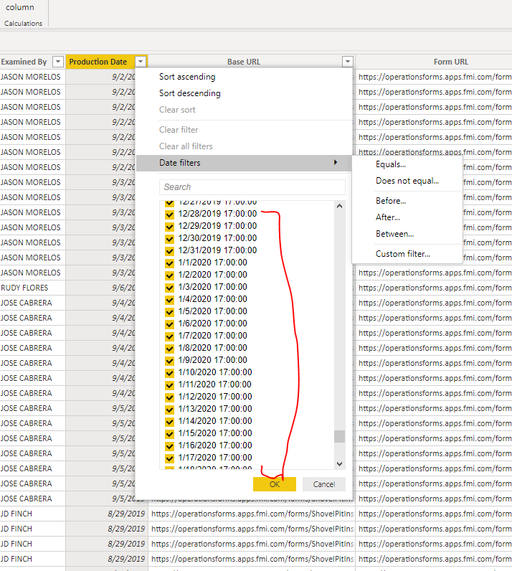Click the date list scrollbar thumb
This screenshot has width=512, height=571.
pos(339,436)
